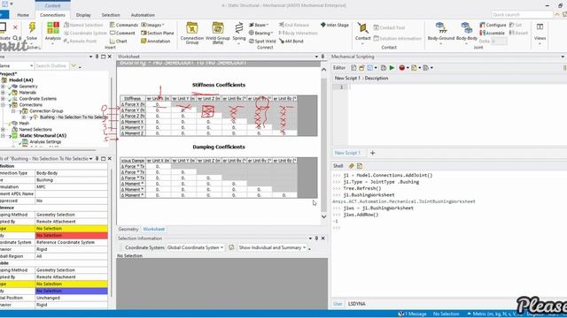The image size is (567, 318).
Task: Click the worksheet scroll down arrow
Action: 323,216
